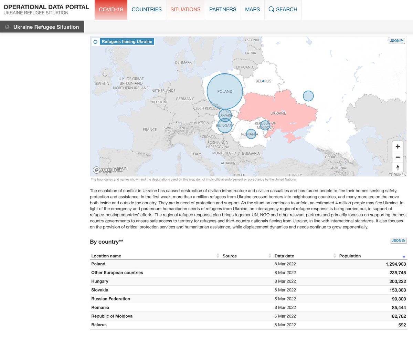The width and height of the screenshot is (413, 337).
Task: Click the By country** heading
Action: 107,242
